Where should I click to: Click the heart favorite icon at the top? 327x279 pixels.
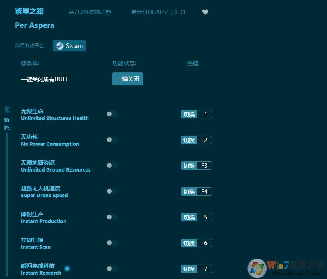click(205, 12)
